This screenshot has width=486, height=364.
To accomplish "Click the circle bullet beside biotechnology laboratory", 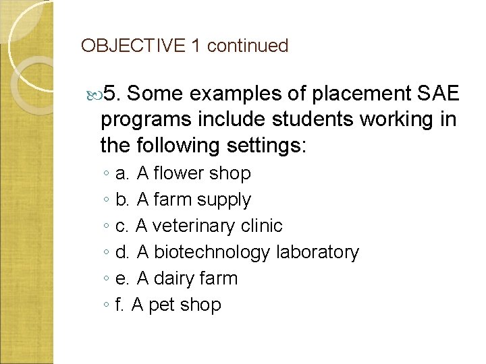I will [107, 252].
